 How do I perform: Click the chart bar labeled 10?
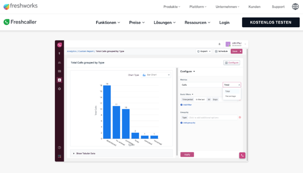[x=126, y=124]
